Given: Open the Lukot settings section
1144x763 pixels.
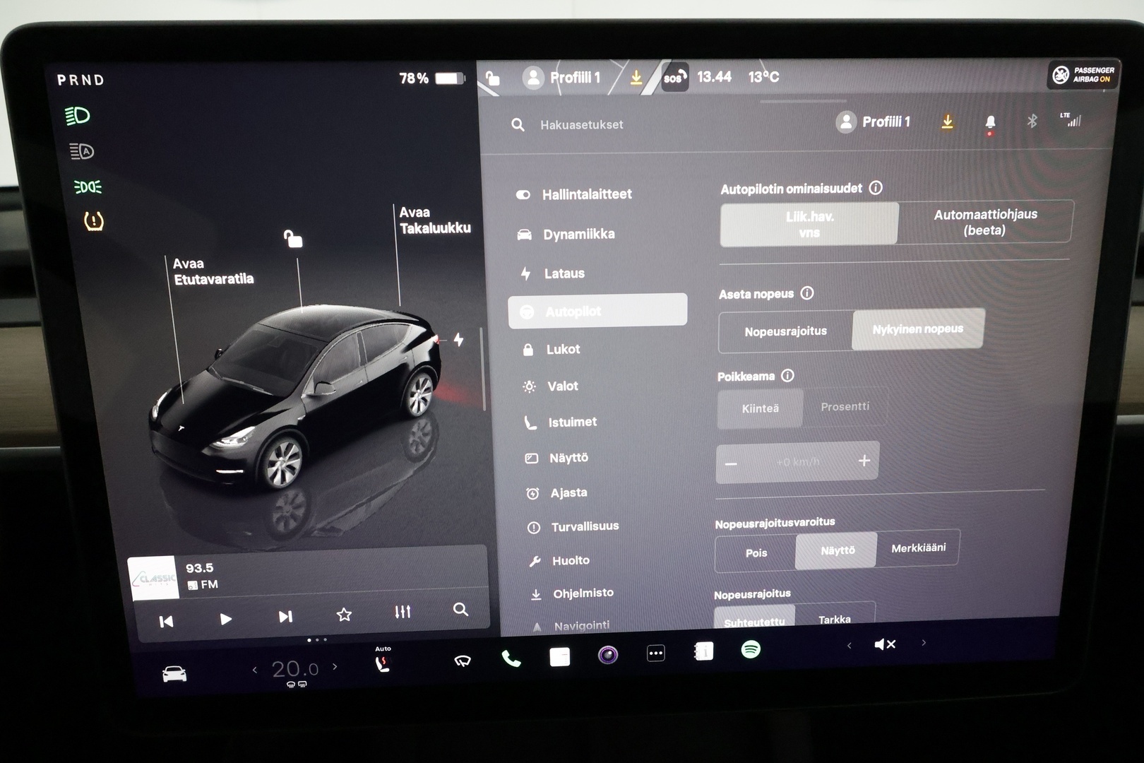Looking at the screenshot, I should 561,349.
